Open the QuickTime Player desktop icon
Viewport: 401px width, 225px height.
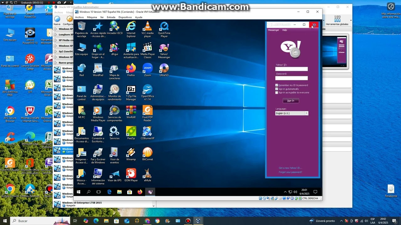(164, 30)
